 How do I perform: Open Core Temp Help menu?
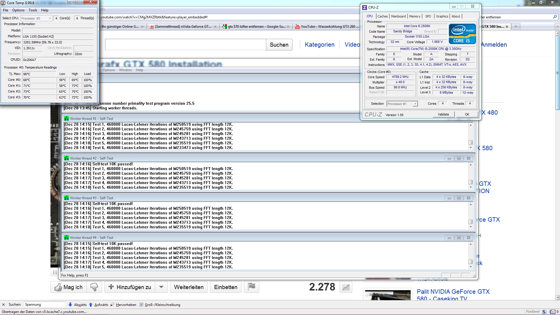(45, 10)
